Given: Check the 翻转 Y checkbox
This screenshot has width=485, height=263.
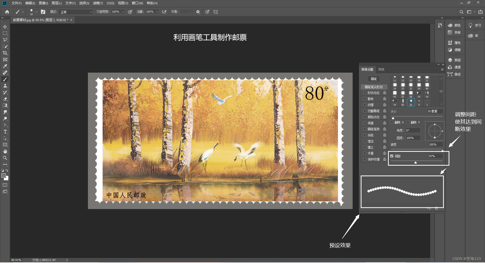Looking at the screenshot, I should pyautogui.click(x=408, y=122).
